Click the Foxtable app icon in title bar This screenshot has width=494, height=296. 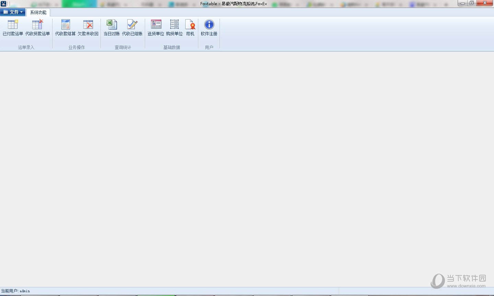[x=3, y=3]
